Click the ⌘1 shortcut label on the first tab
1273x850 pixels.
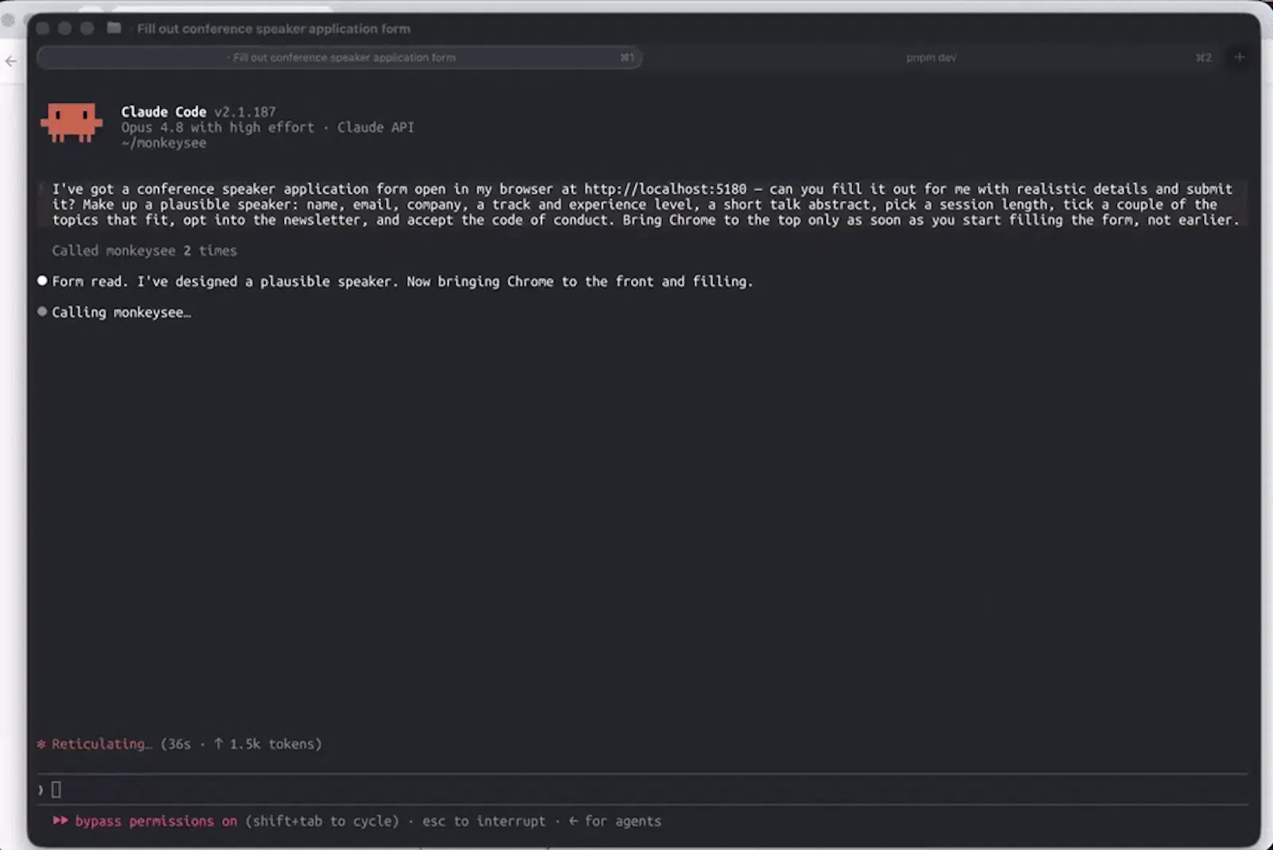click(628, 57)
